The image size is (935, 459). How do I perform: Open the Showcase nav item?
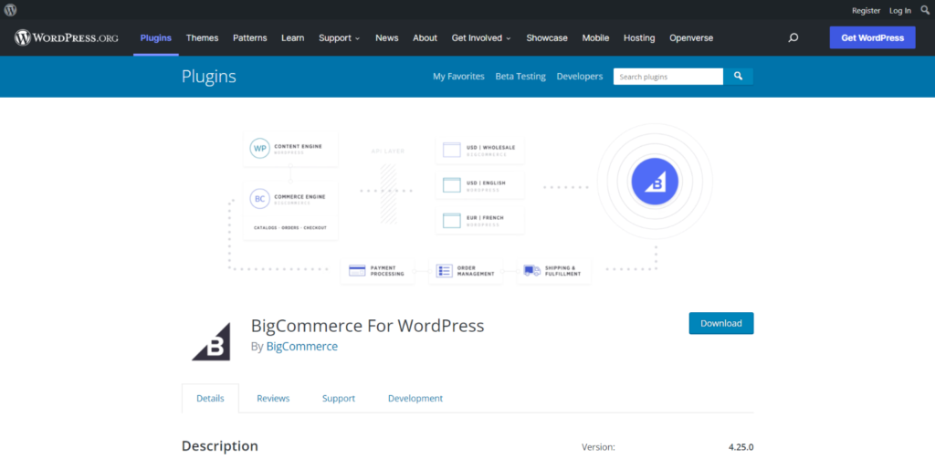point(547,37)
